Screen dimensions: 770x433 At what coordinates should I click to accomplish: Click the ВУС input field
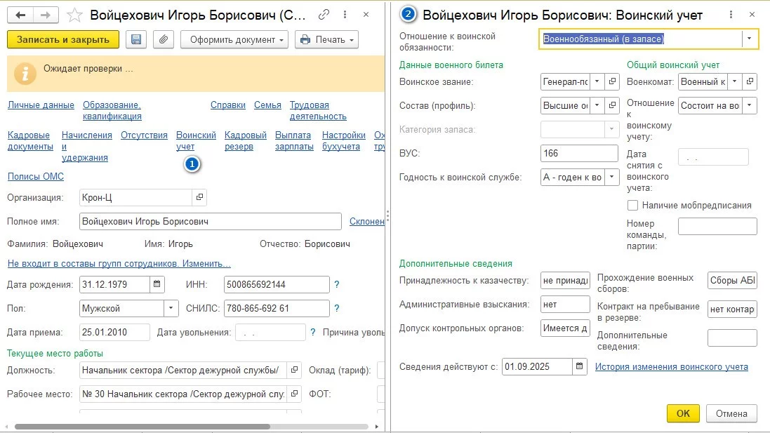pyautogui.click(x=579, y=153)
